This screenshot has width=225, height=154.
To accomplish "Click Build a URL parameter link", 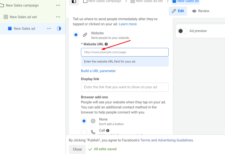I will coord(98,71).
